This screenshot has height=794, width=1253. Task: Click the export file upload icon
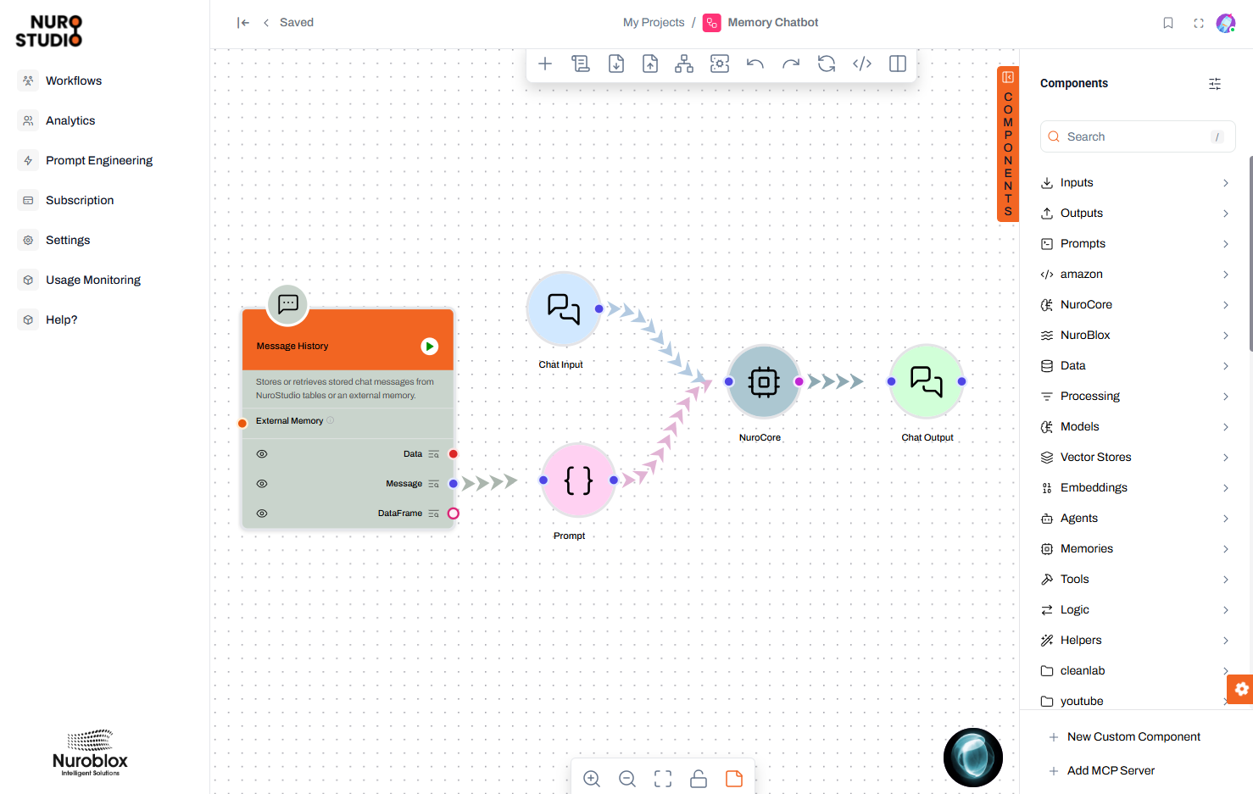[x=650, y=64]
